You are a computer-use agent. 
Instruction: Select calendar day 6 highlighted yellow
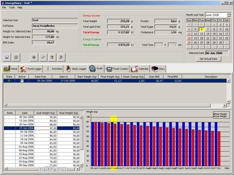202,29
